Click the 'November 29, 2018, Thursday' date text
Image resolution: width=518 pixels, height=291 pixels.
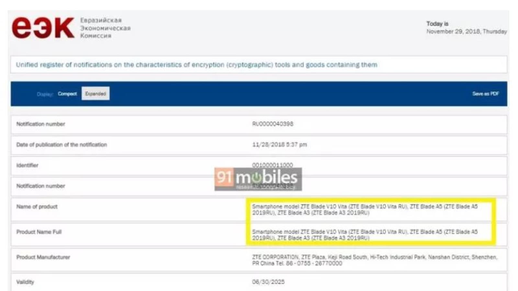point(467,31)
